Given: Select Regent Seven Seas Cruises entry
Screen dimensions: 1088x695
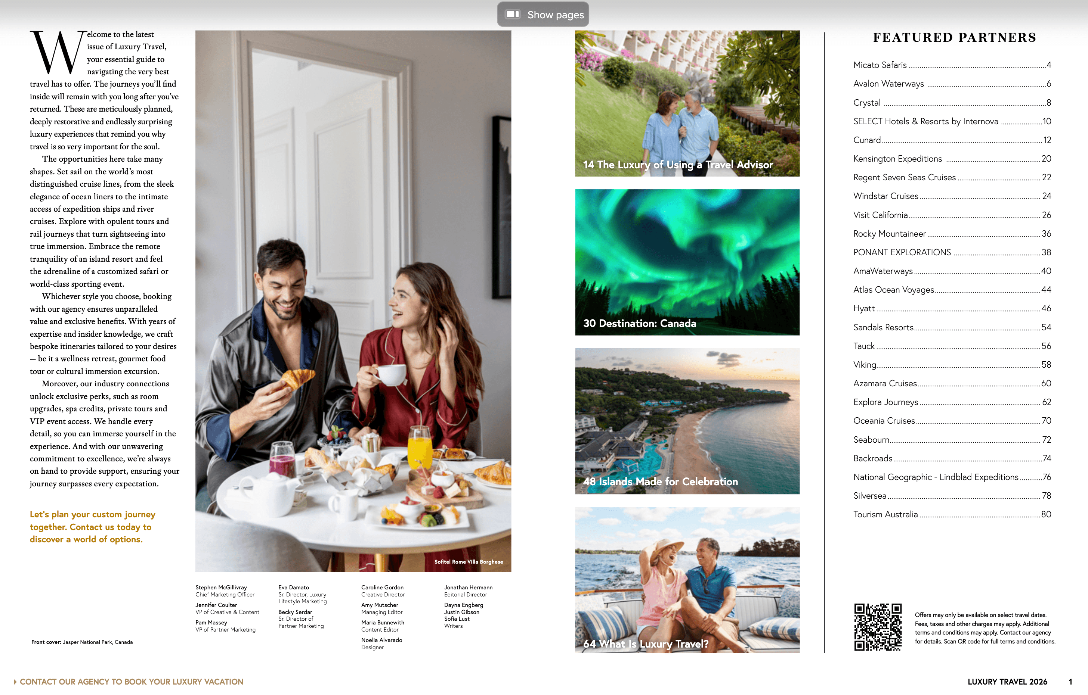Looking at the screenshot, I should [952, 177].
